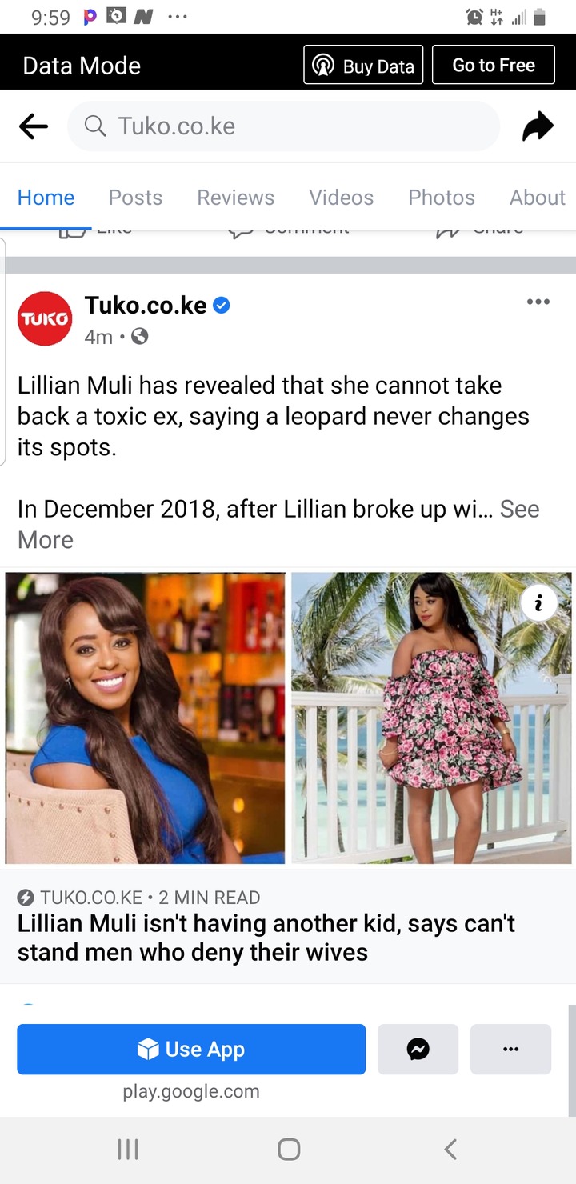The image size is (576, 1184).
Task: Tap the share arrow icon
Action: pos(538,126)
